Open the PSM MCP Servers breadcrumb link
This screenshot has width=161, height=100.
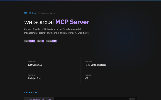click(x=31, y=13)
